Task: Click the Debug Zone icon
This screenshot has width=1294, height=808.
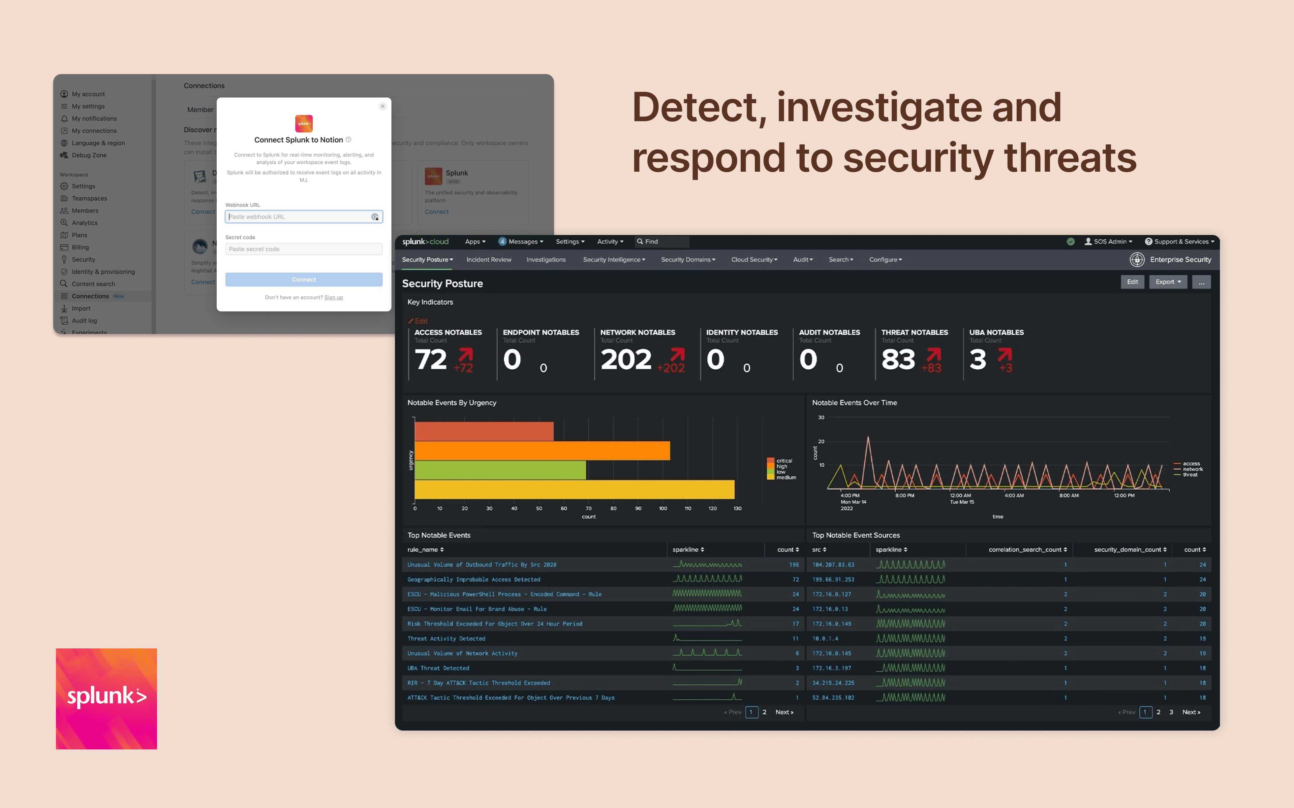Action: pyautogui.click(x=64, y=156)
